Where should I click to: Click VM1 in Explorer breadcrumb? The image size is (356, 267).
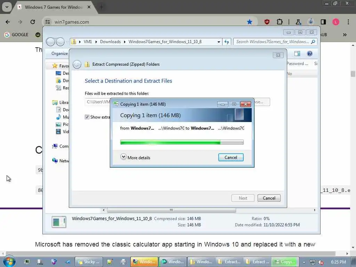[x=88, y=42]
